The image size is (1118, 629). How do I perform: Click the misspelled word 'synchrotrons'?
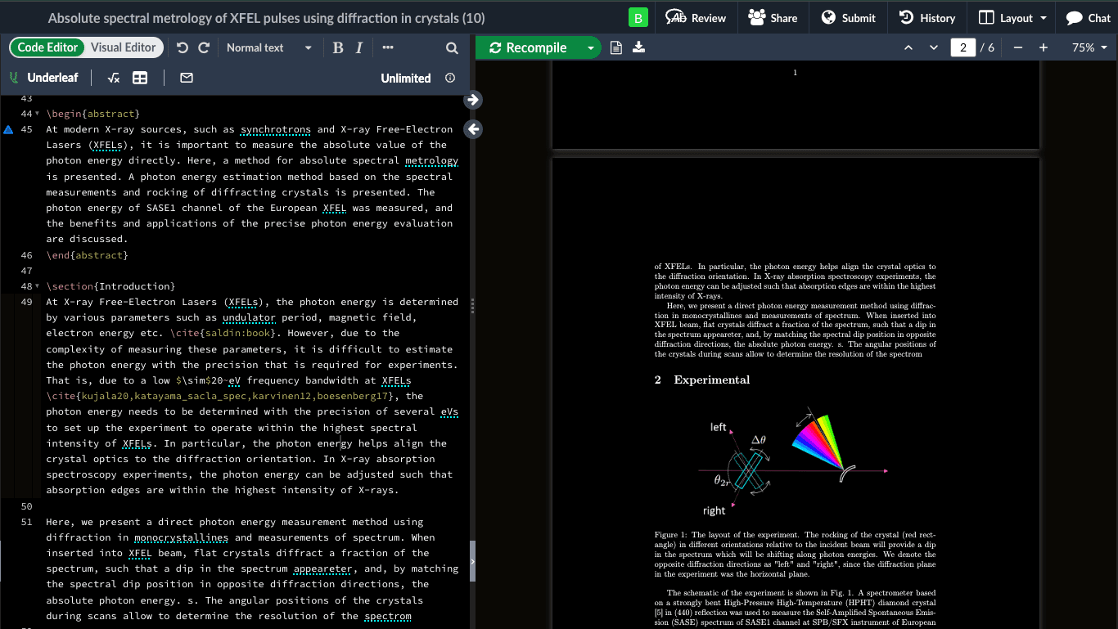point(275,129)
